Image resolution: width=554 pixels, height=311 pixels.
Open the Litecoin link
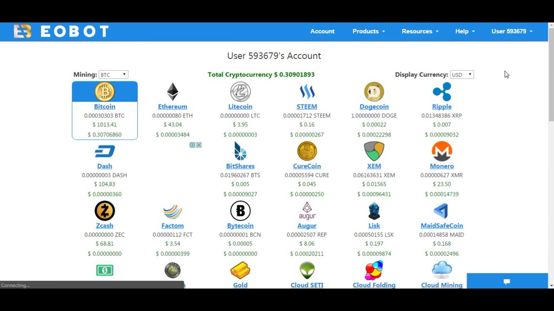240,106
